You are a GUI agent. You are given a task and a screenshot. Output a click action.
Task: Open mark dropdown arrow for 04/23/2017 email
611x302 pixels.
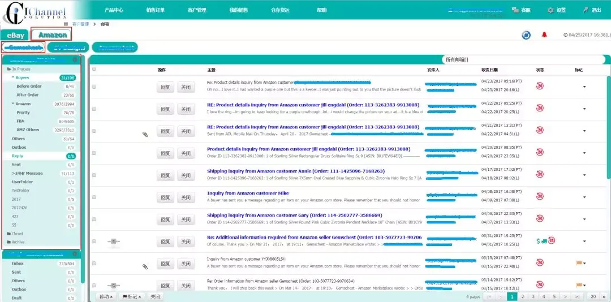(x=584, y=87)
